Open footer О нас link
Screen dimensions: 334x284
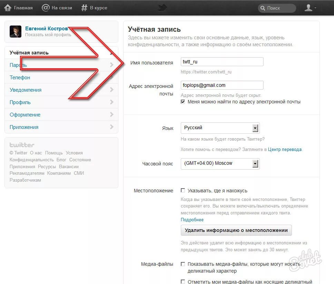click(36, 153)
